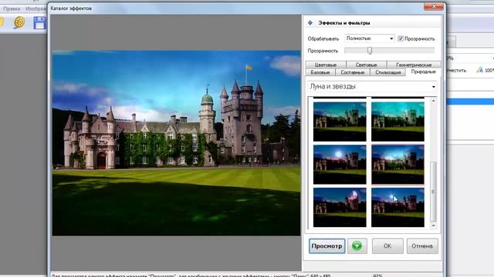Click the Прозрачность slider handle
This screenshot has height=277, width=494.
tap(370, 51)
